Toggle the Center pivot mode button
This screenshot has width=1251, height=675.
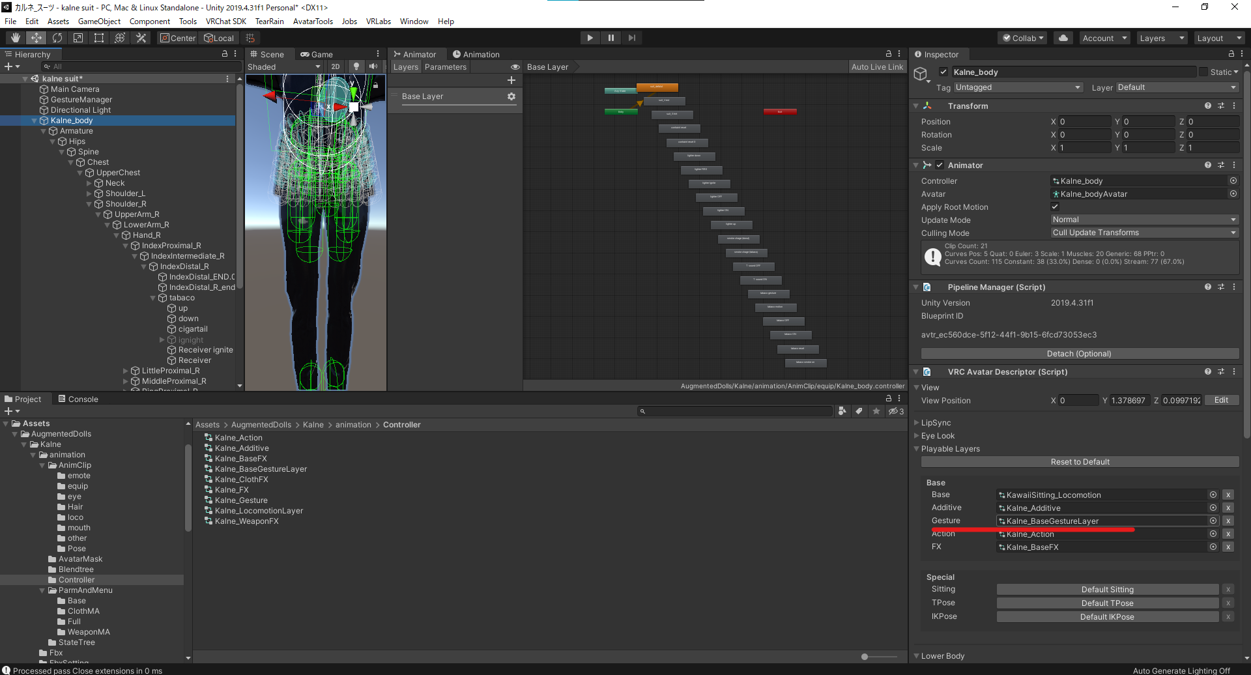pos(177,37)
